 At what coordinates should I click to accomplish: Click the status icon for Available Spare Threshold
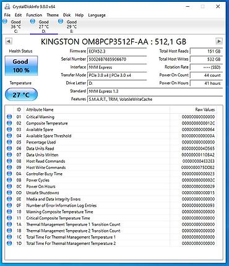tap(9, 135)
